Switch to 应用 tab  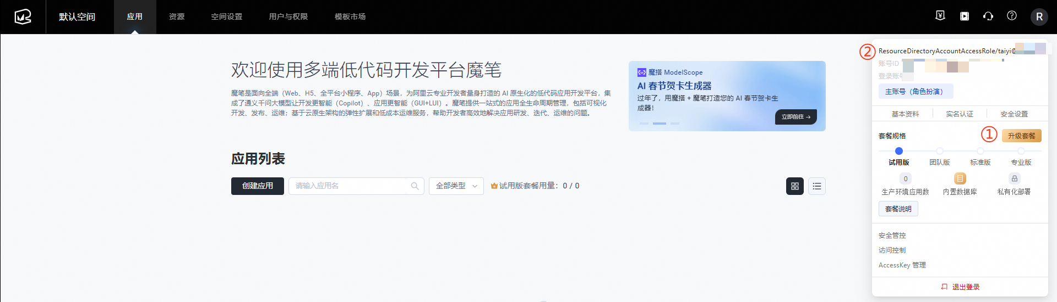click(x=135, y=17)
